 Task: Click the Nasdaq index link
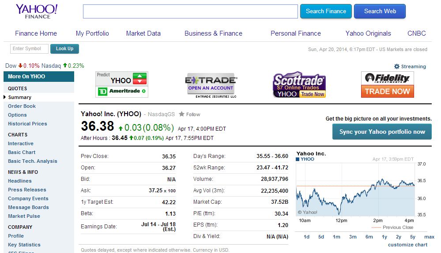pos(51,66)
